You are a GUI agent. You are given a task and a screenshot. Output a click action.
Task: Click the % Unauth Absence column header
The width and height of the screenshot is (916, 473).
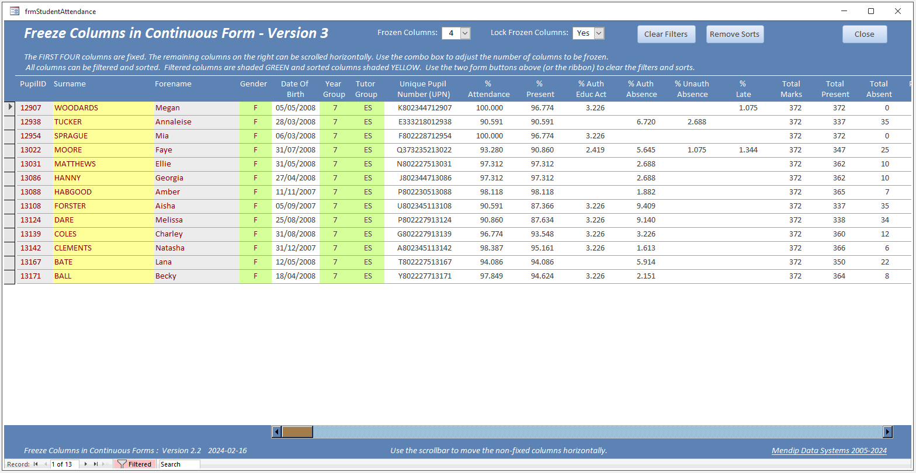(x=692, y=89)
